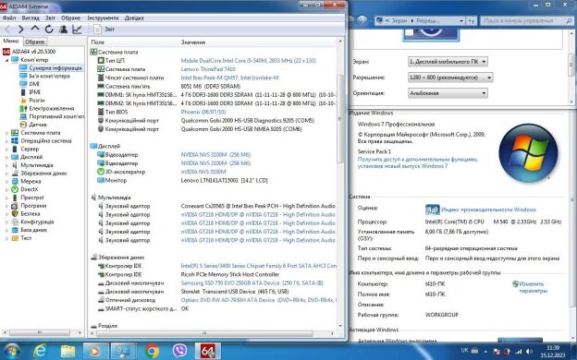Click the Пристрої tree icon

click(15, 198)
